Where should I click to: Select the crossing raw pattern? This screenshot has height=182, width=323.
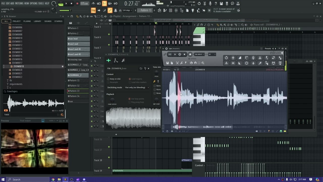[78, 60]
